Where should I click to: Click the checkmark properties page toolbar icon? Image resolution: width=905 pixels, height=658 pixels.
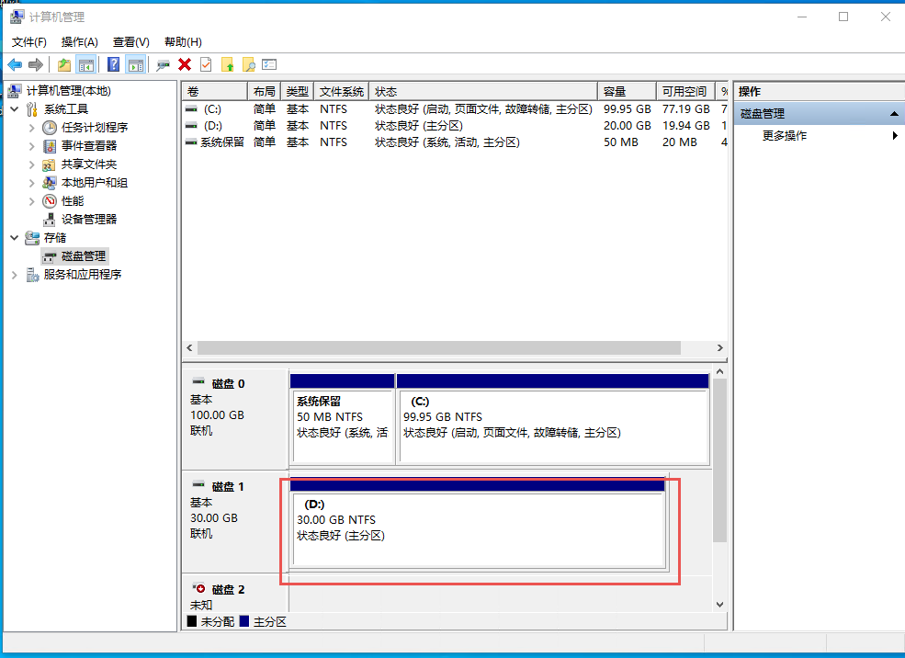coord(206,64)
